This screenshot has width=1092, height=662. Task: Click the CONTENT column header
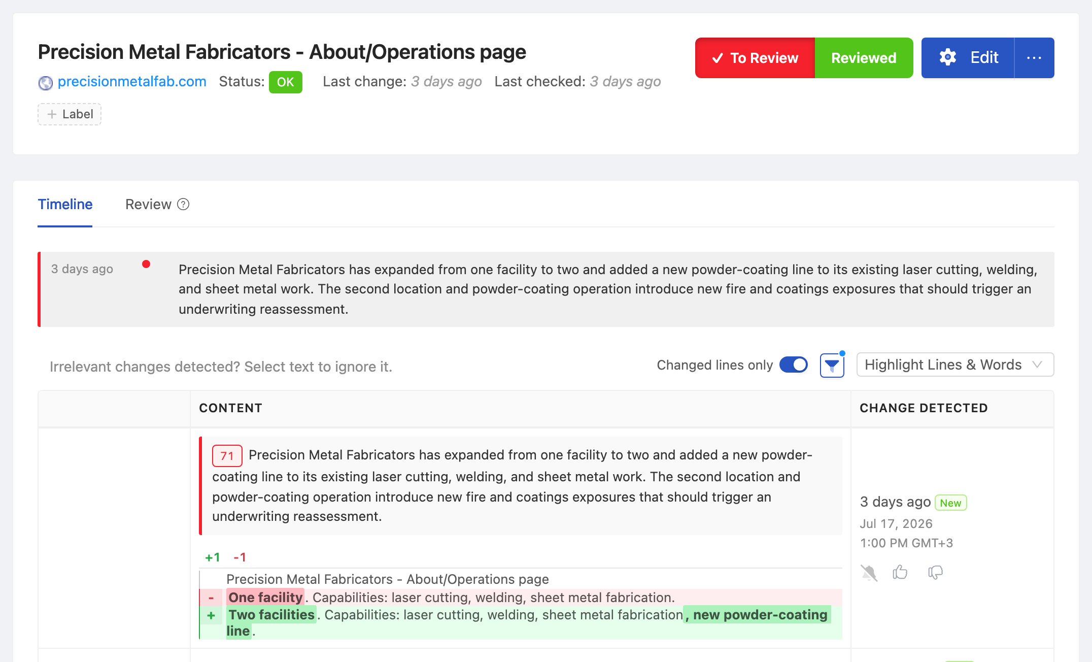click(230, 408)
